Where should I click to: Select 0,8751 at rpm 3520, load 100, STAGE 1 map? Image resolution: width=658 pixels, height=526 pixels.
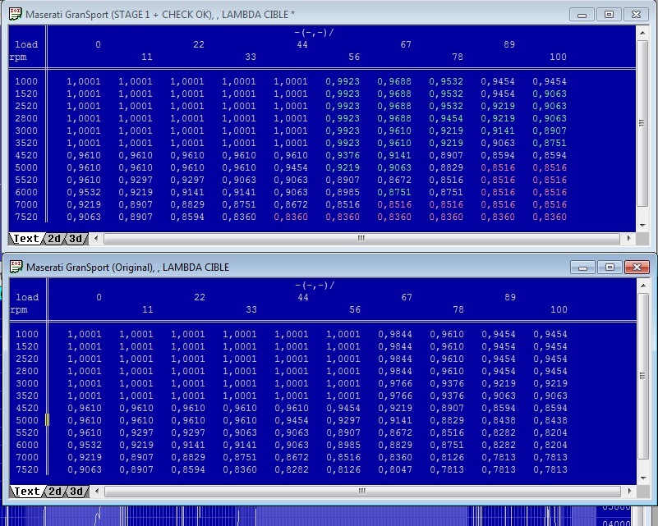550,143
